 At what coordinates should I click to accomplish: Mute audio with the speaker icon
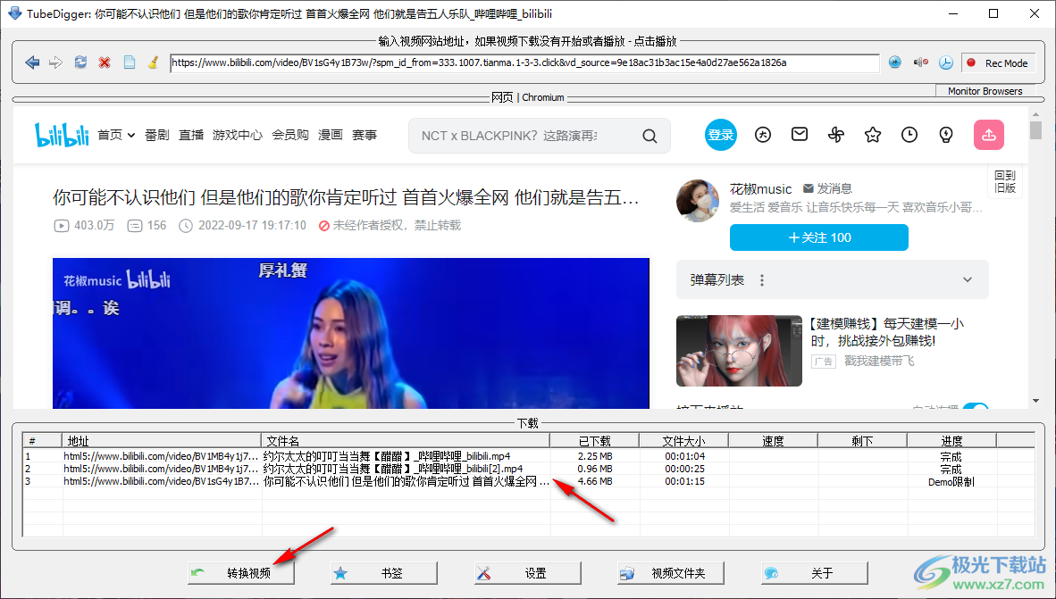click(x=920, y=62)
